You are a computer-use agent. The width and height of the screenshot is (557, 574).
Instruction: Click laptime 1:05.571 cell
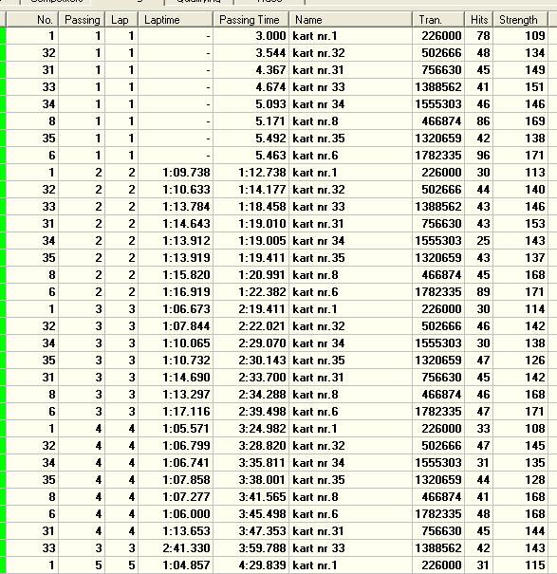176,429
